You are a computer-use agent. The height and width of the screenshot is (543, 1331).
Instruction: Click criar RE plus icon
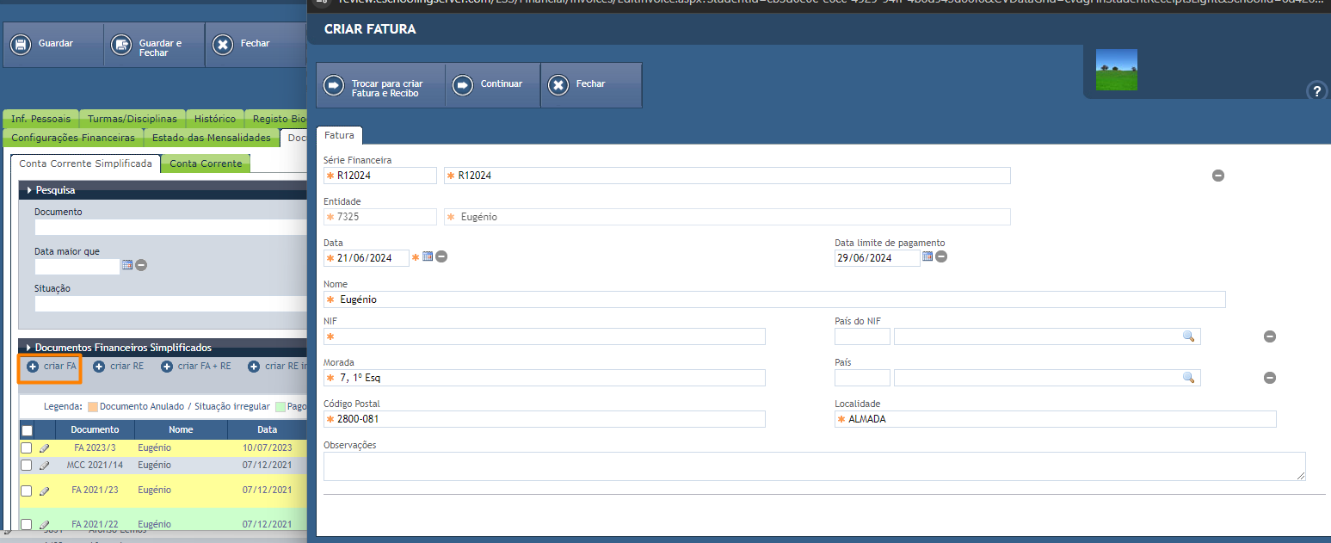99,367
